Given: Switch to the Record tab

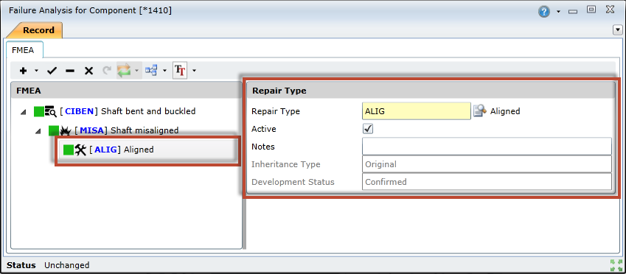Looking at the screenshot, I should click(x=38, y=30).
